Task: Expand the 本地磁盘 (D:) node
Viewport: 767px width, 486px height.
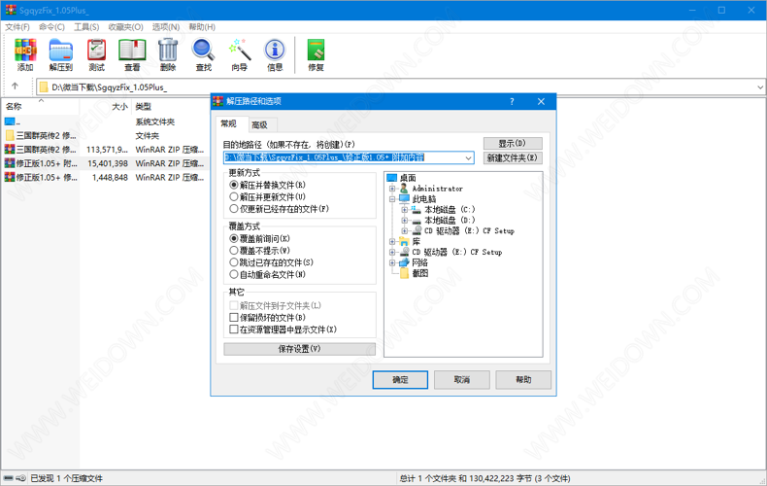Action: pos(405,221)
